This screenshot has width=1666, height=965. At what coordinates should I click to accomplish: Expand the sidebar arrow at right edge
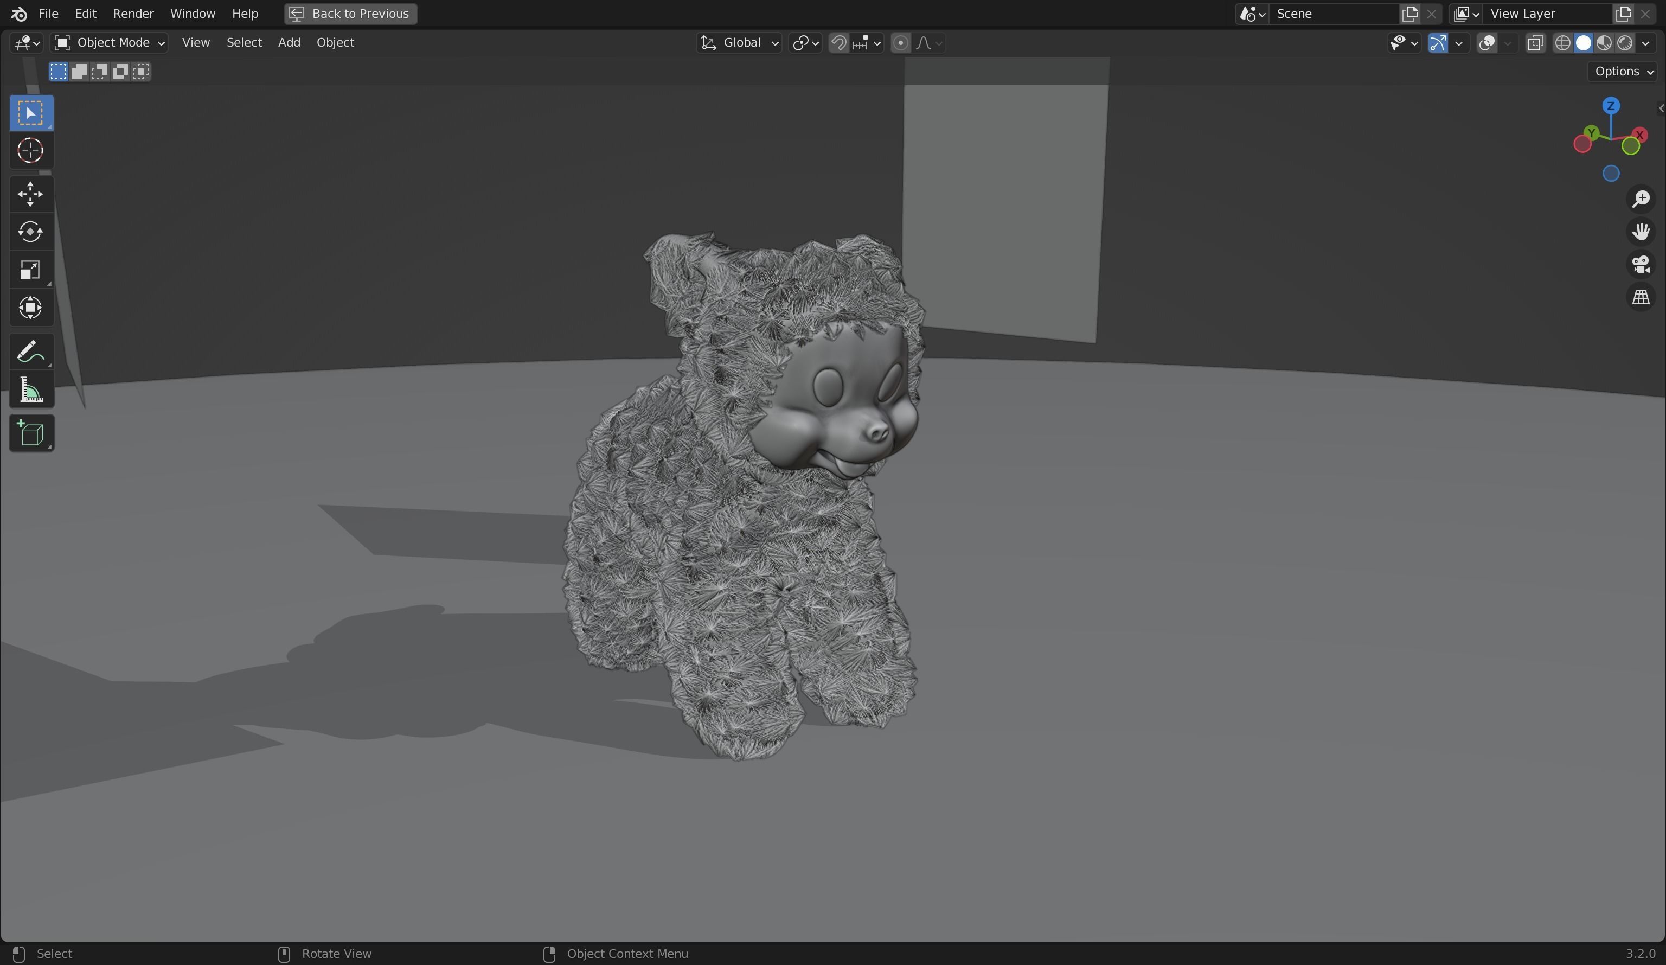pos(1661,108)
